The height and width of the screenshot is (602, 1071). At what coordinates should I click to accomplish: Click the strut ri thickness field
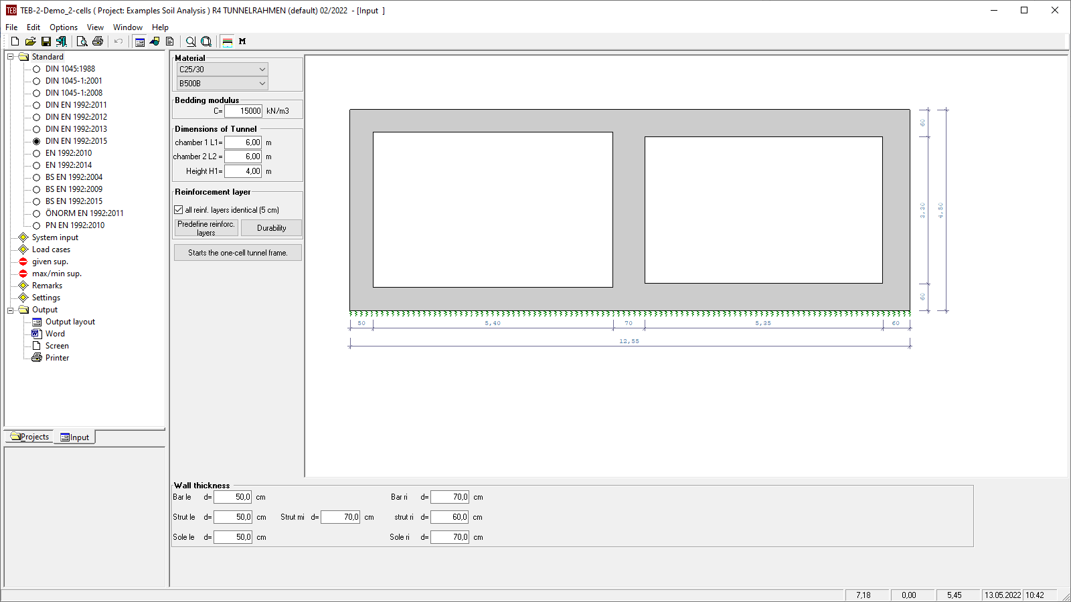(450, 517)
